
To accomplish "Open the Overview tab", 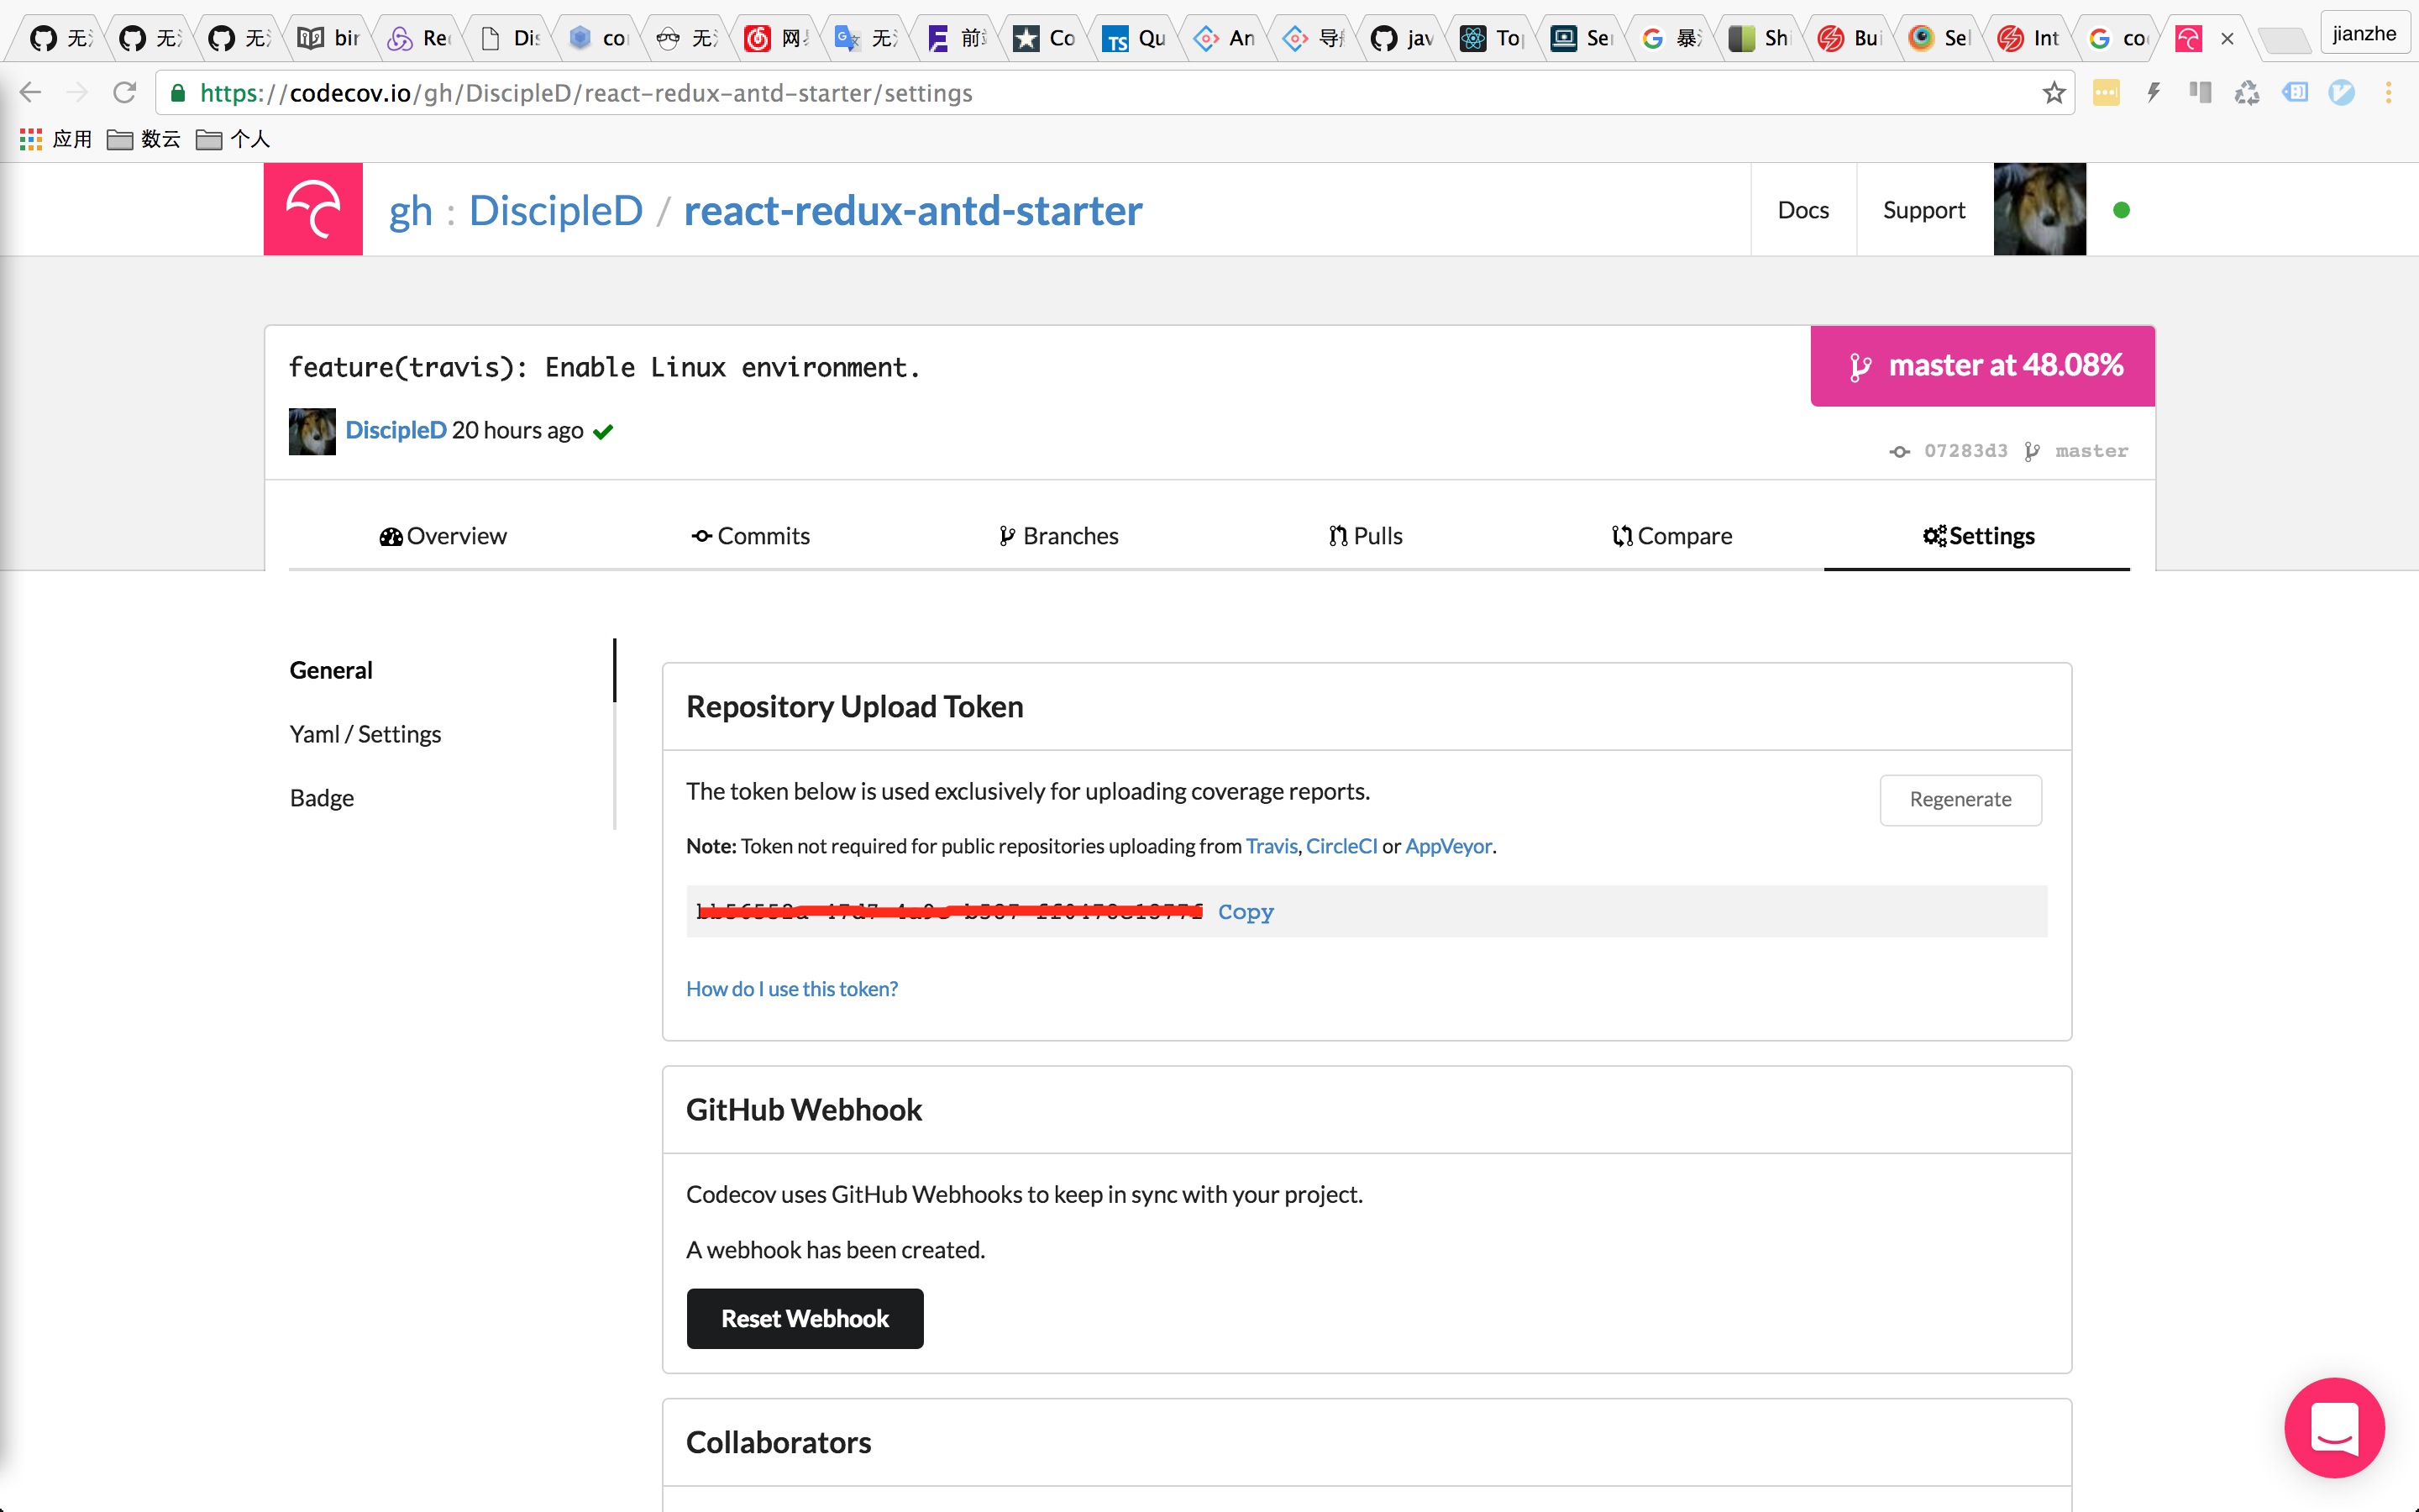I will [443, 536].
